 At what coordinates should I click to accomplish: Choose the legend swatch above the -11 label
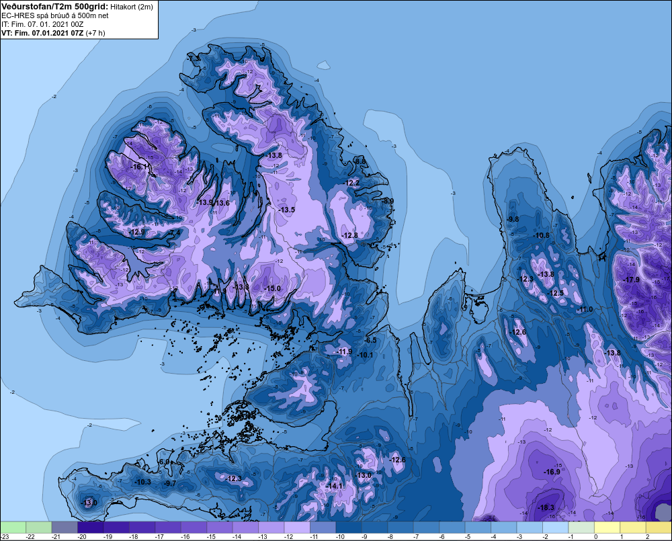point(323,527)
